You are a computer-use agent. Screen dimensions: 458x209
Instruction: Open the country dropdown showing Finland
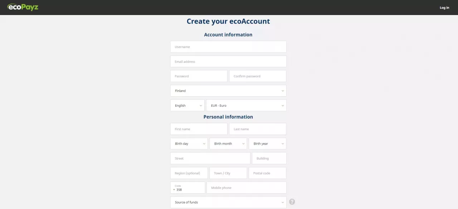click(x=228, y=91)
